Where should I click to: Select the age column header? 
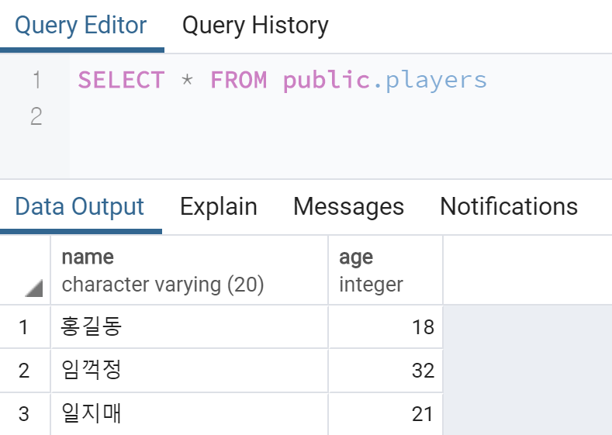tap(386, 271)
